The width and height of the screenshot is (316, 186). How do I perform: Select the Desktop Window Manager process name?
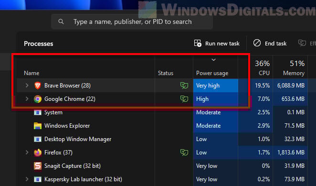78,139
